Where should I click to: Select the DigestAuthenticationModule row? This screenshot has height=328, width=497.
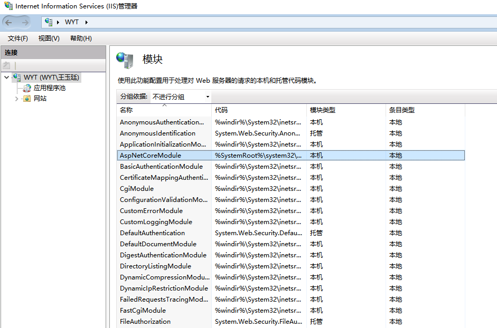[290, 255]
